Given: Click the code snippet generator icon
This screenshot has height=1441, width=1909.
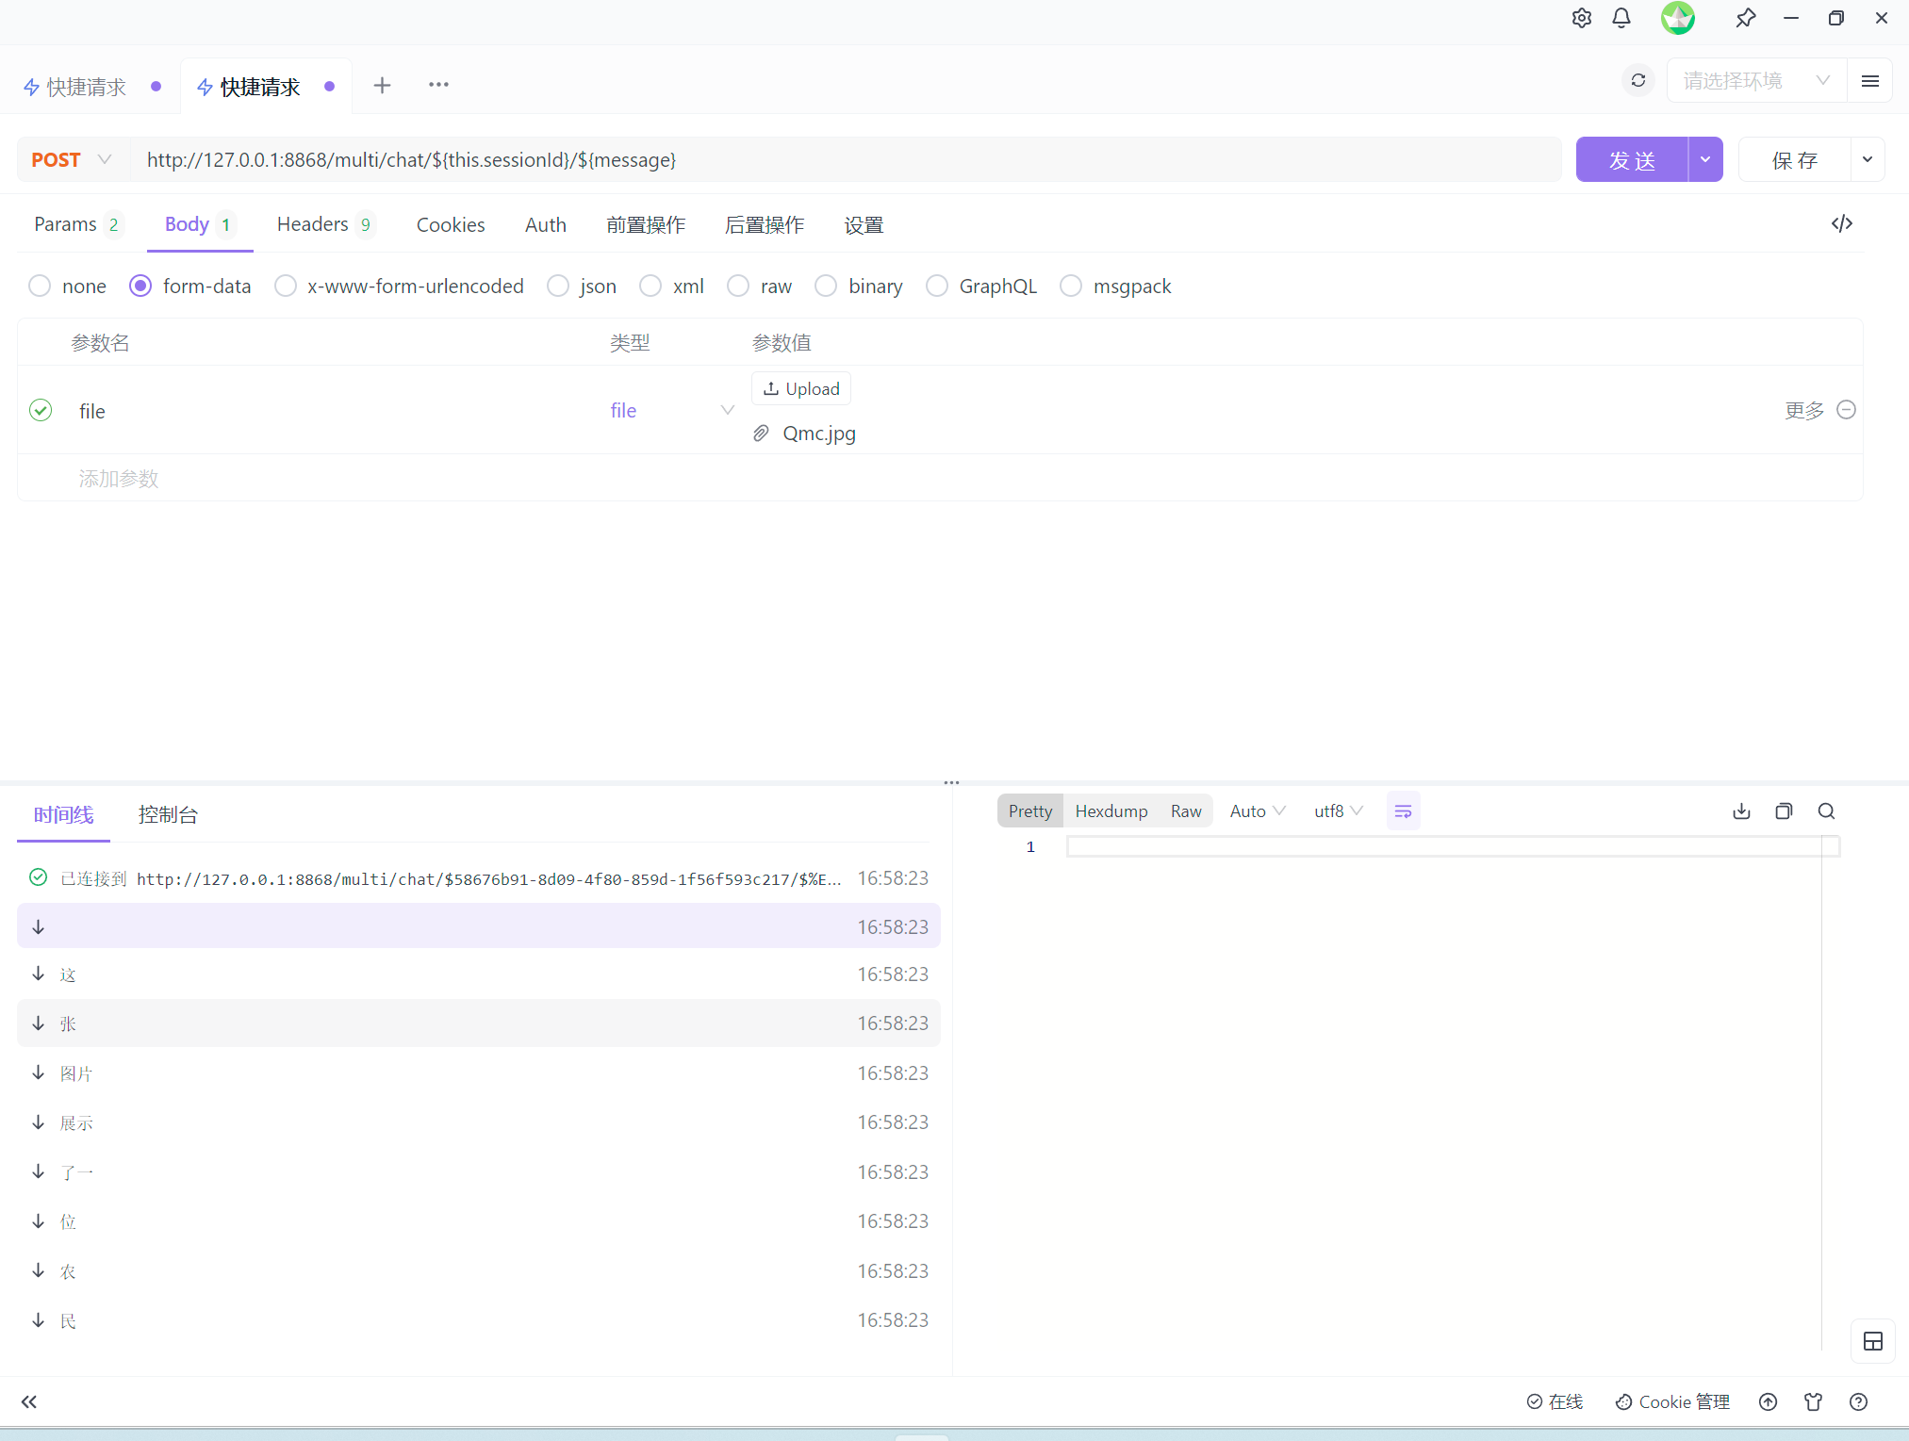Looking at the screenshot, I should [1841, 223].
